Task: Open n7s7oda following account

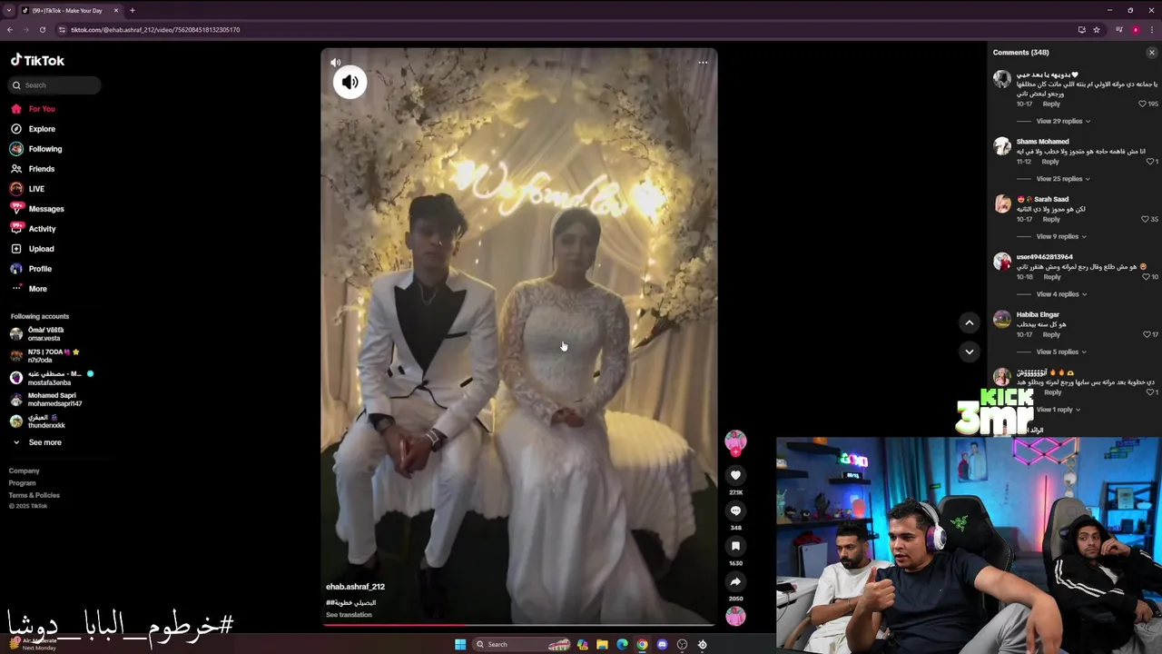Action: 45,356
